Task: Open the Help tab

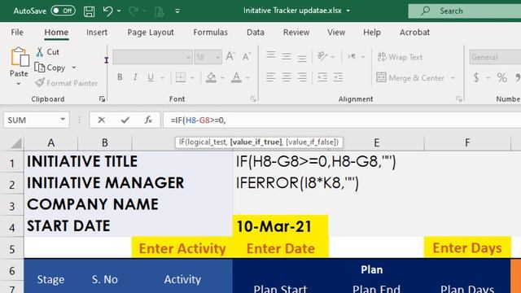Action: (372, 33)
